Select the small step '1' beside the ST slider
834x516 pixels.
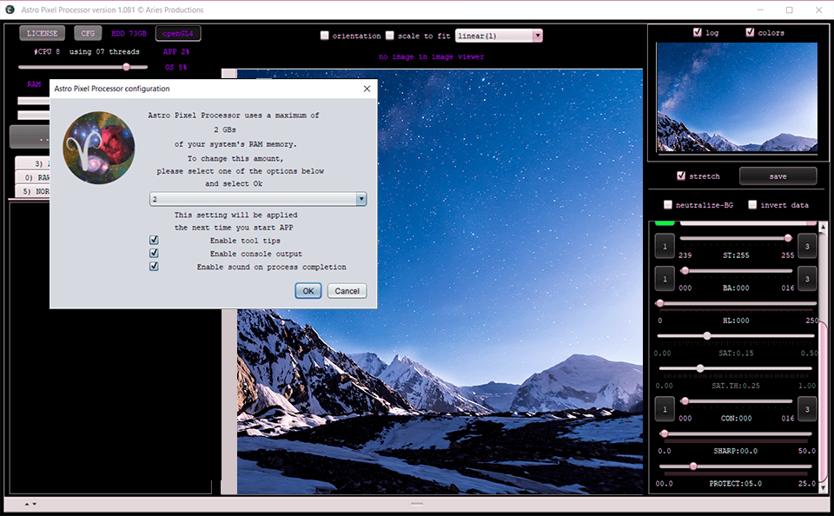click(663, 246)
